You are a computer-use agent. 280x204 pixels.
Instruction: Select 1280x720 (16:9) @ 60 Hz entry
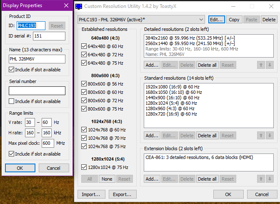[171, 114]
